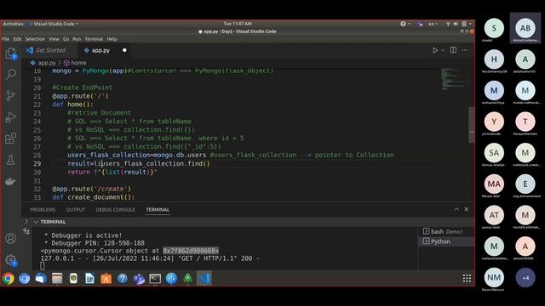545x306 pixels.
Task: Click the editor vertical scrollbar
Action: [x=471, y=125]
